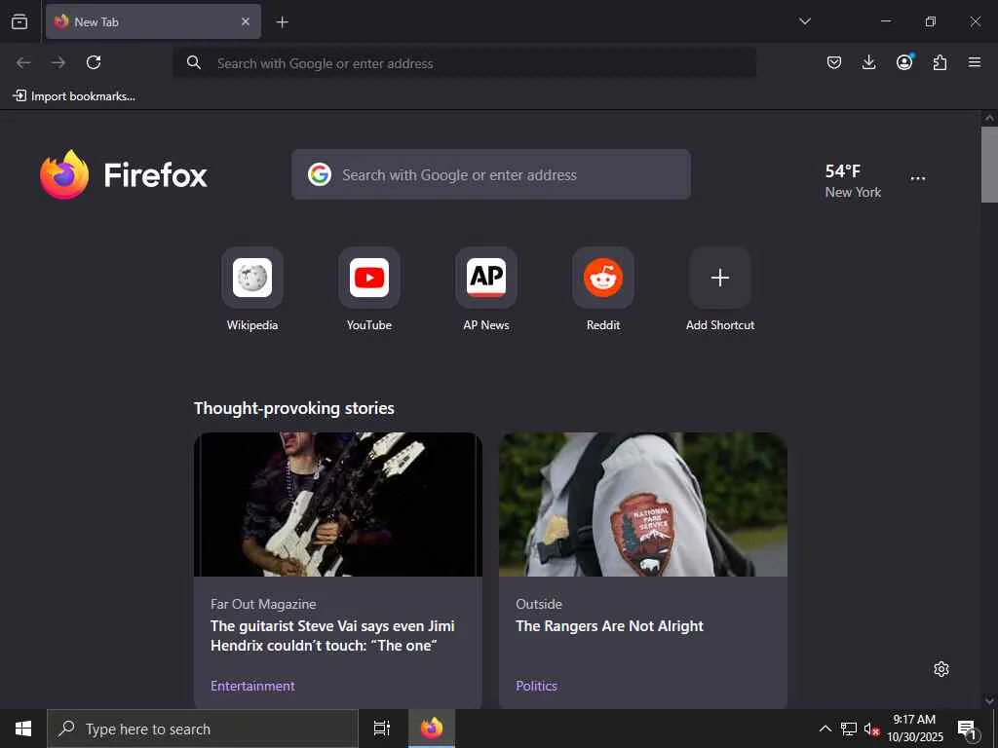
Task: Open a new tab with the plus button
Action: pos(282,22)
